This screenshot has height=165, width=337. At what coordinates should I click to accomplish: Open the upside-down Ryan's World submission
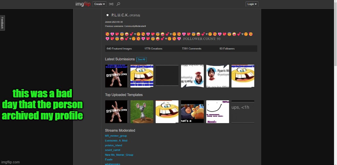pyautogui.click(x=192, y=76)
